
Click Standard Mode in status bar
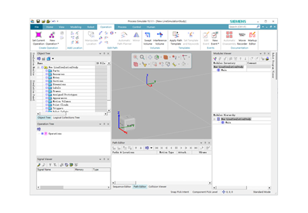click(261, 192)
